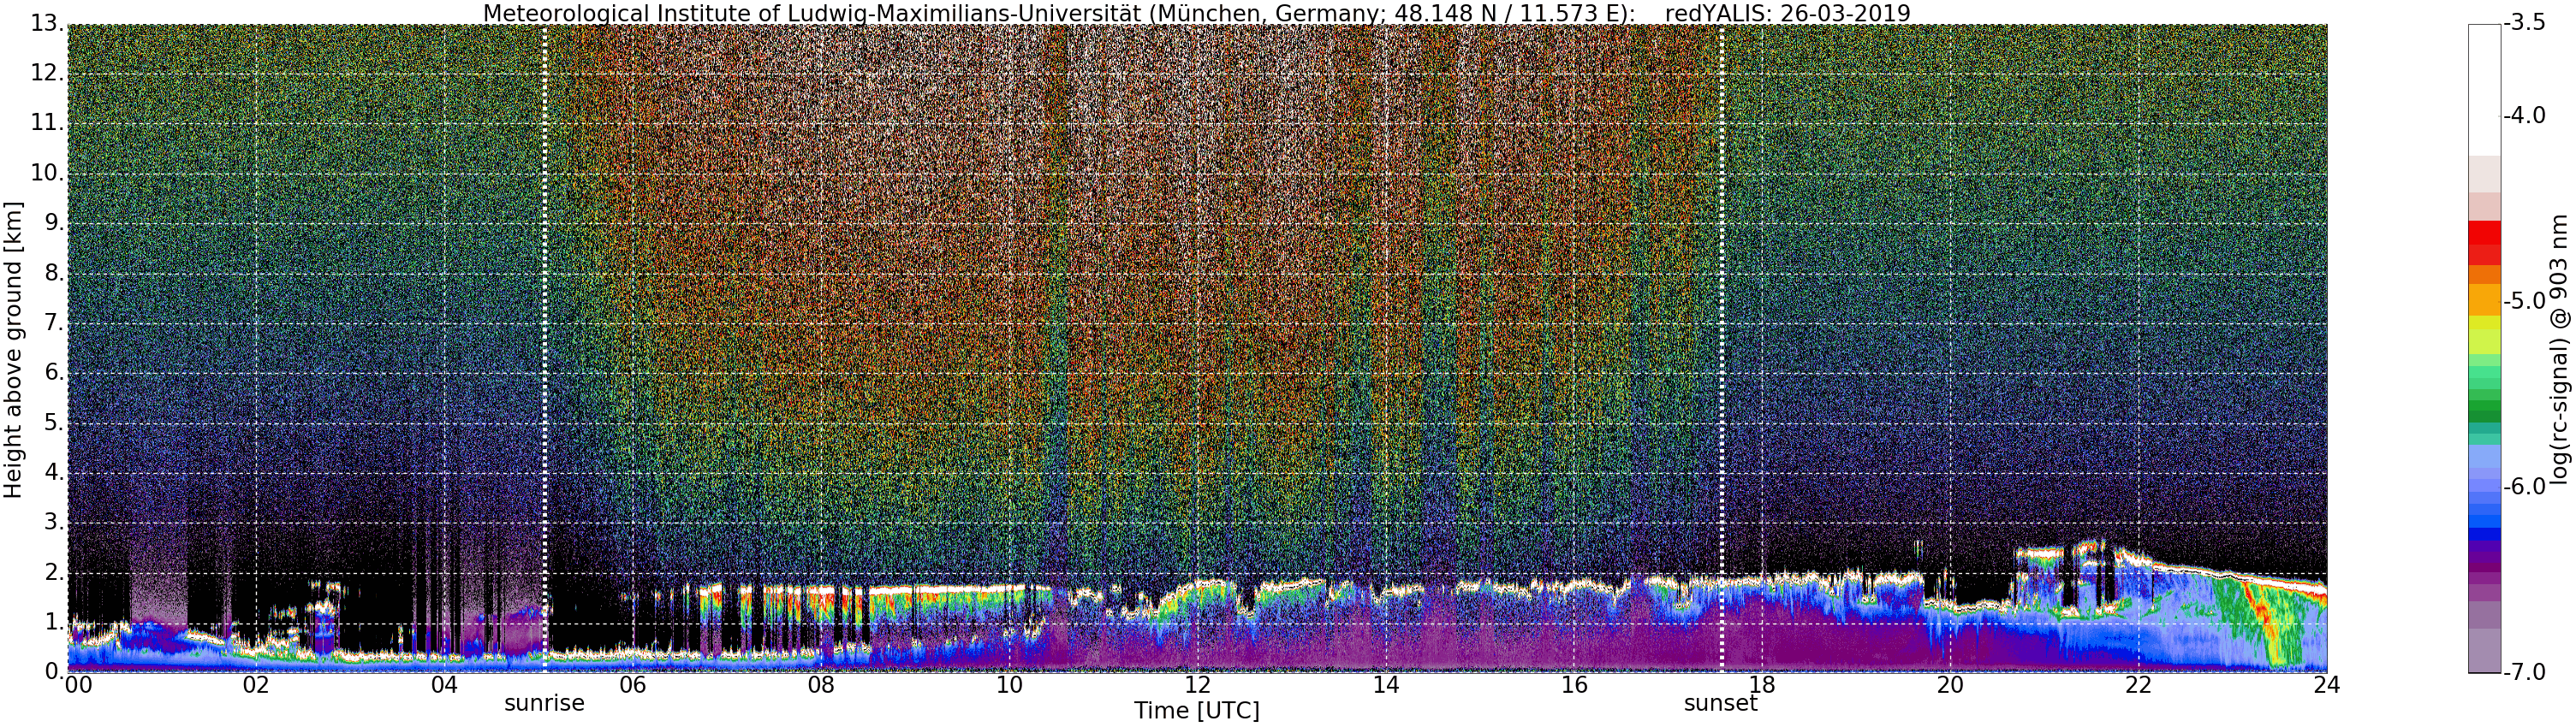
Task: Click time tick label '06'
Action: tap(632, 685)
